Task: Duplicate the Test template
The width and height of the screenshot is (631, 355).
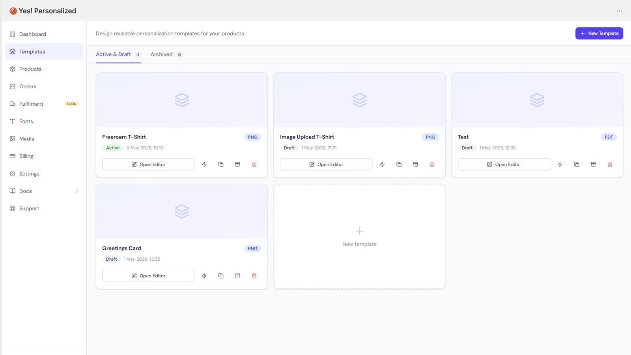Action: point(577,164)
